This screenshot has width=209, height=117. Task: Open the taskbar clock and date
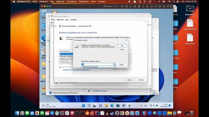coord(164,106)
